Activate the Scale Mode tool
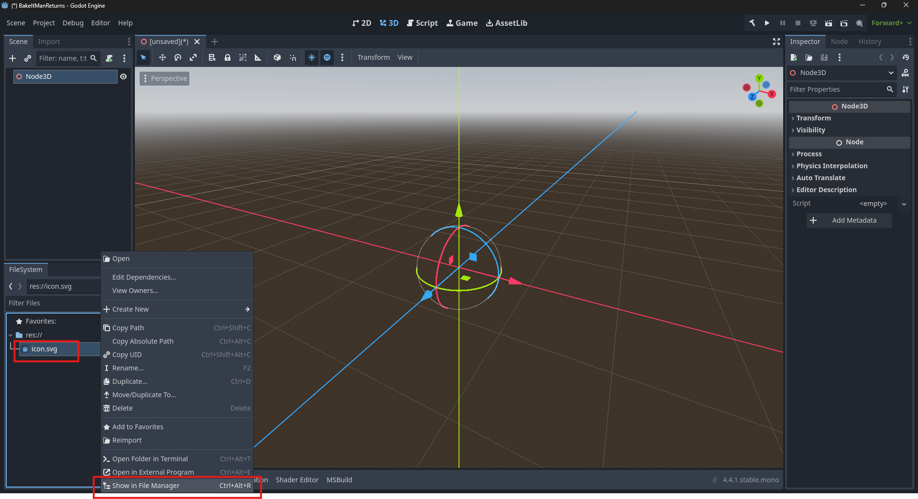The height and width of the screenshot is (499, 918). (193, 57)
